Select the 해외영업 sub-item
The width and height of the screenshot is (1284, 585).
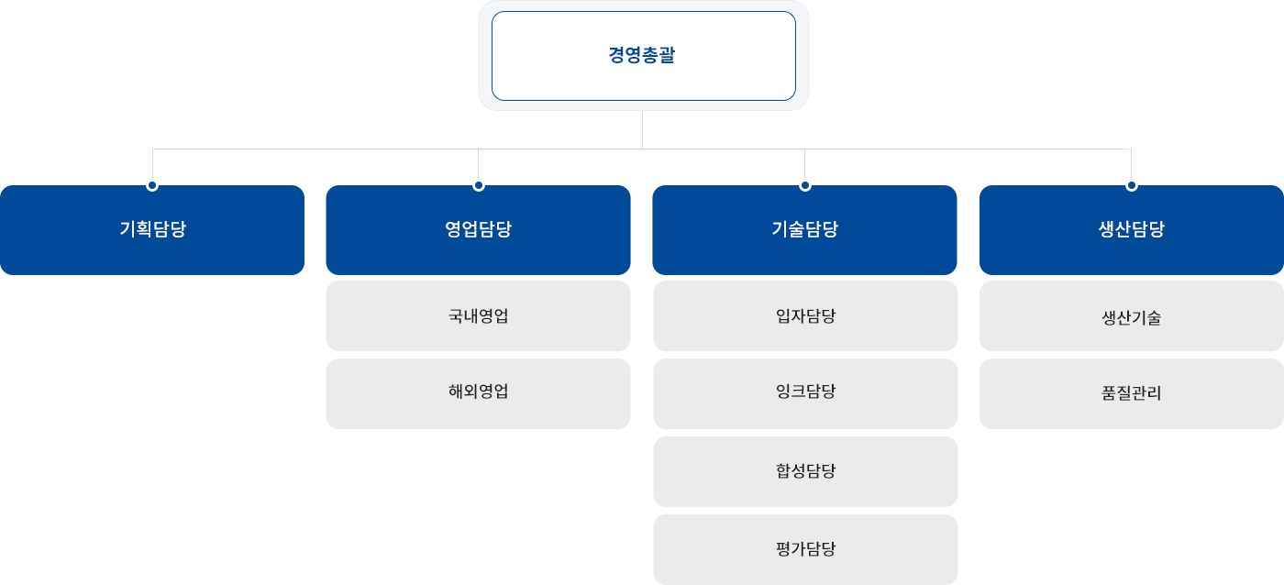point(478,393)
